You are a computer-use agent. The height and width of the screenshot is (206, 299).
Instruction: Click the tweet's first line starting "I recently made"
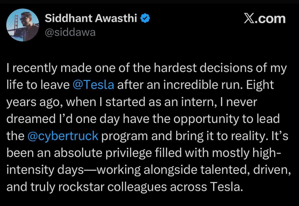click(147, 68)
